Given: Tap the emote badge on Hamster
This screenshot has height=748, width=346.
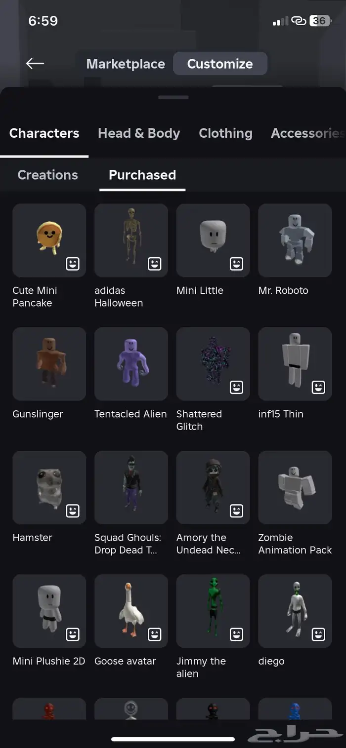Looking at the screenshot, I should 73,511.
